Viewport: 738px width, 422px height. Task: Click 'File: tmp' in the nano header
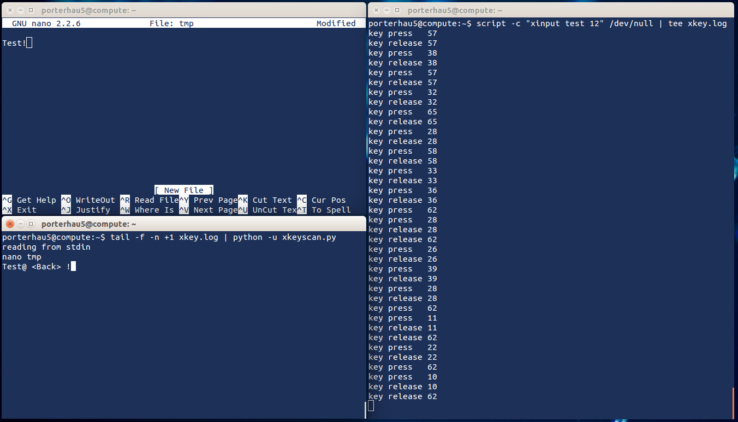click(171, 23)
